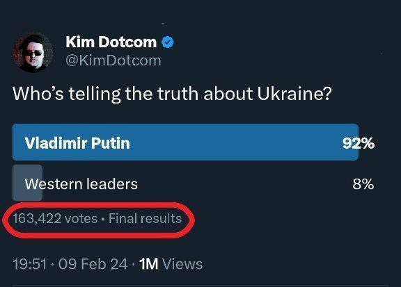Click the 163,422 votes count
401x287 pixels.
55,219
